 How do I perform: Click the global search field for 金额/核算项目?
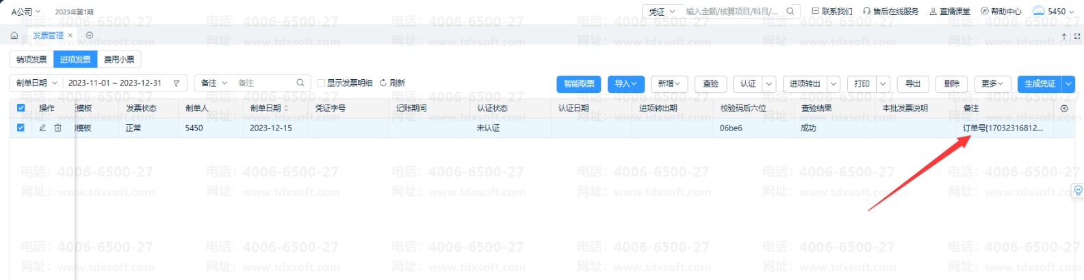pyautogui.click(x=732, y=12)
